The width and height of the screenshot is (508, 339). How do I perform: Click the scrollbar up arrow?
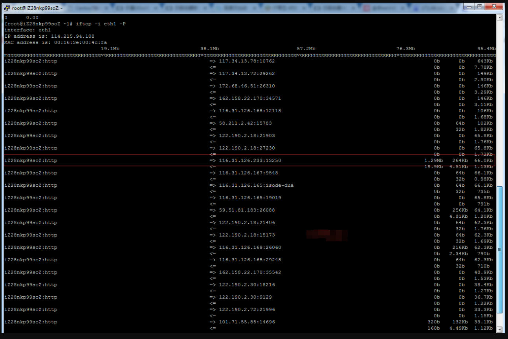click(499, 18)
